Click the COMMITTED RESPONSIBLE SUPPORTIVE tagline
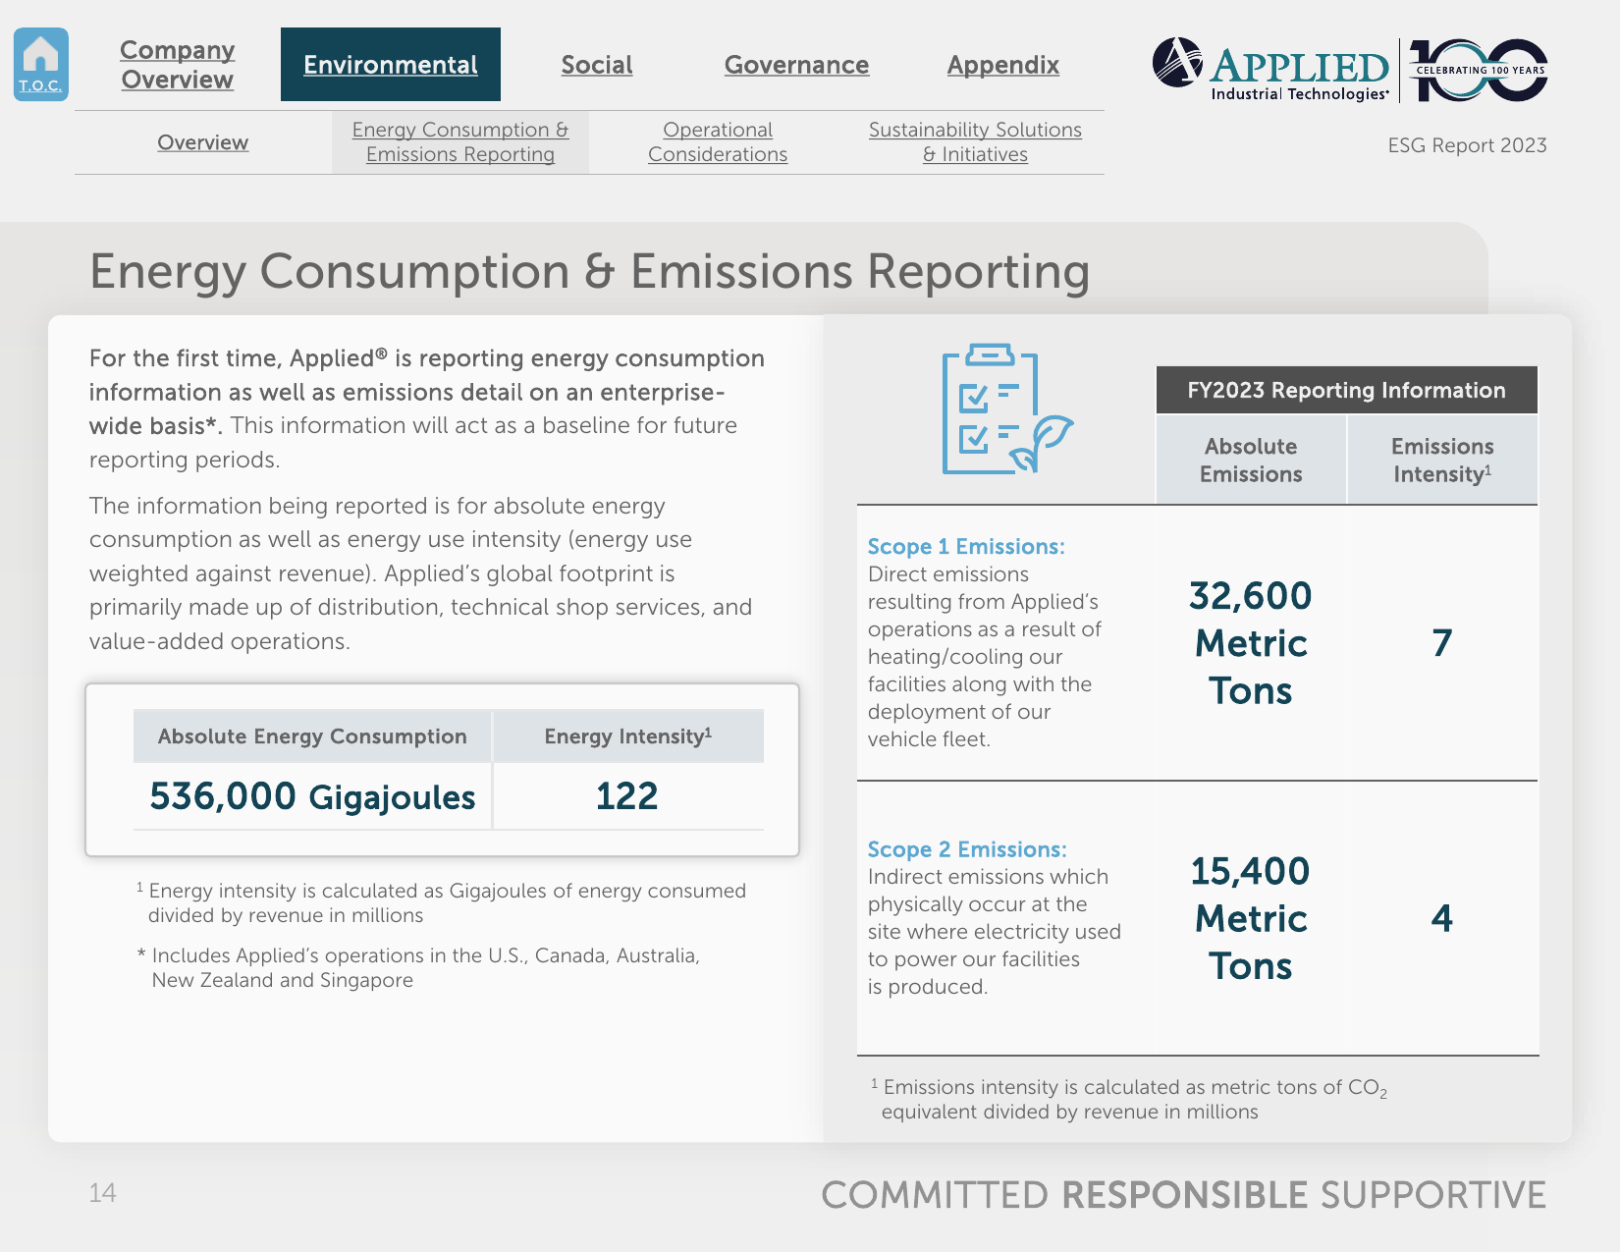The height and width of the screenshot is (1252, 1620). [1184, 1195]
